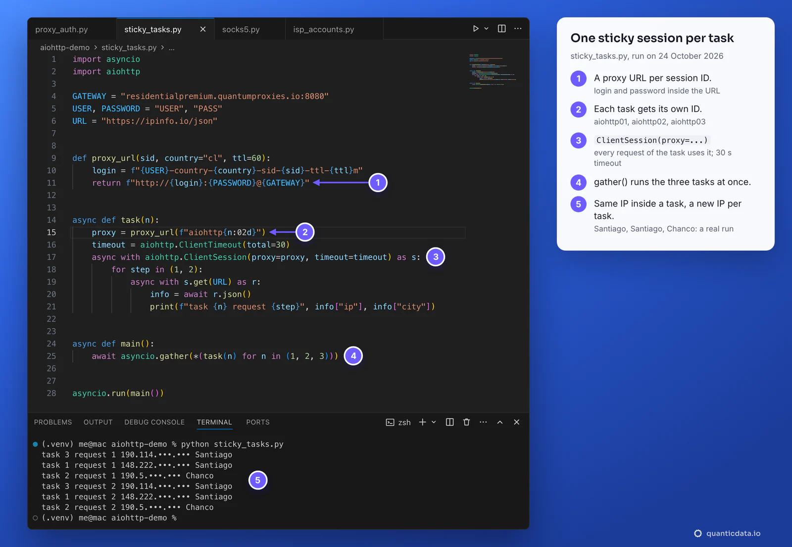Open the run options dropdown arrow

coord(486,29)
